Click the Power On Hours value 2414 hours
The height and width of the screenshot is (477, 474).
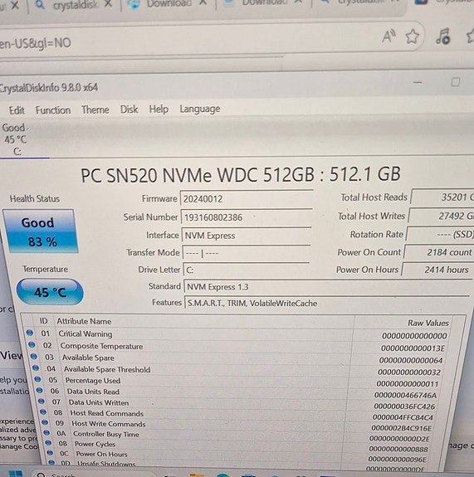coord(438,270)
